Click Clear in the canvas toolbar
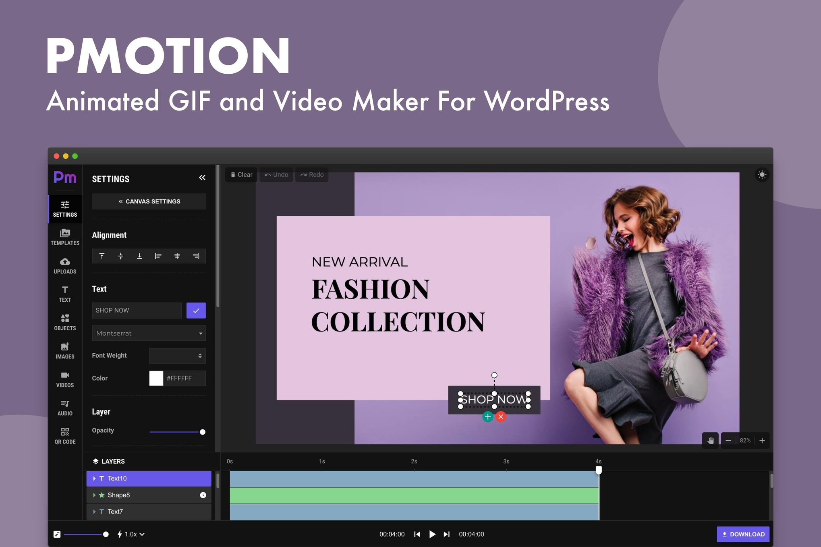This screenshot has width=821, height=547. coord(241,174)
